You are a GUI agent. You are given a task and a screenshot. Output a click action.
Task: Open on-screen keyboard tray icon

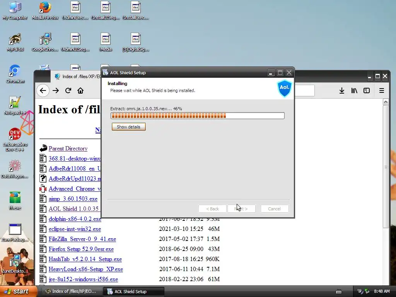coord(339,292)
